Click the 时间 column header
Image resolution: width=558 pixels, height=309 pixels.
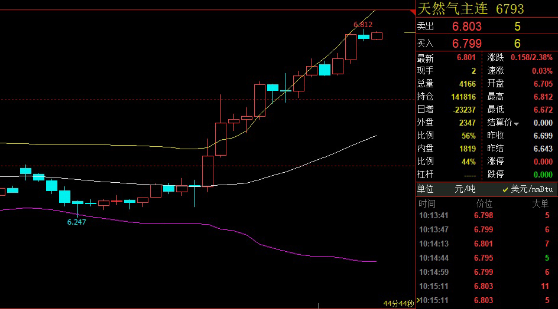click(427, 203)
